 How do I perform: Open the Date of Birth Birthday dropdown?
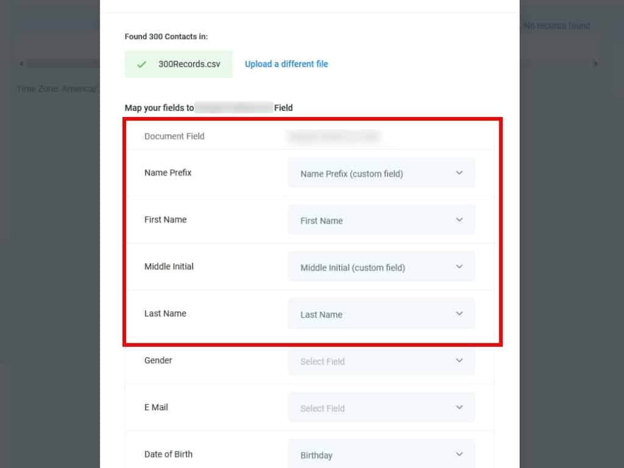380,455
